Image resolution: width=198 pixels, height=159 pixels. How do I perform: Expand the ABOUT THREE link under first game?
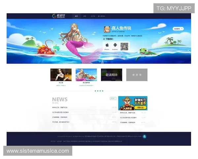point(61,85)
